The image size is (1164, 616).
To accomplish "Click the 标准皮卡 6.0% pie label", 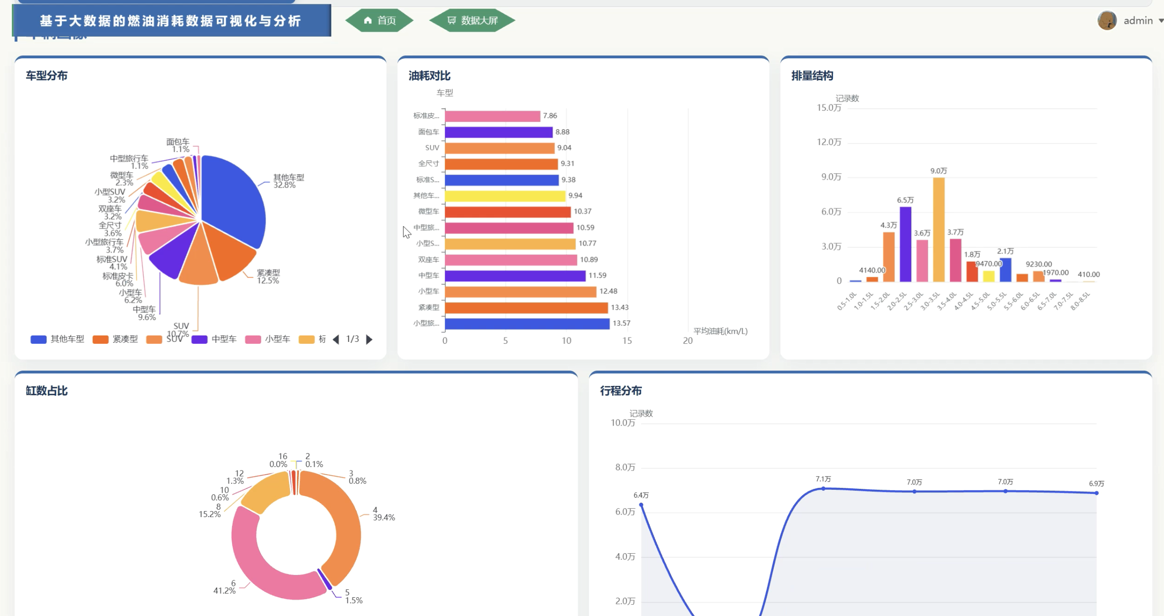I will 118,280.
